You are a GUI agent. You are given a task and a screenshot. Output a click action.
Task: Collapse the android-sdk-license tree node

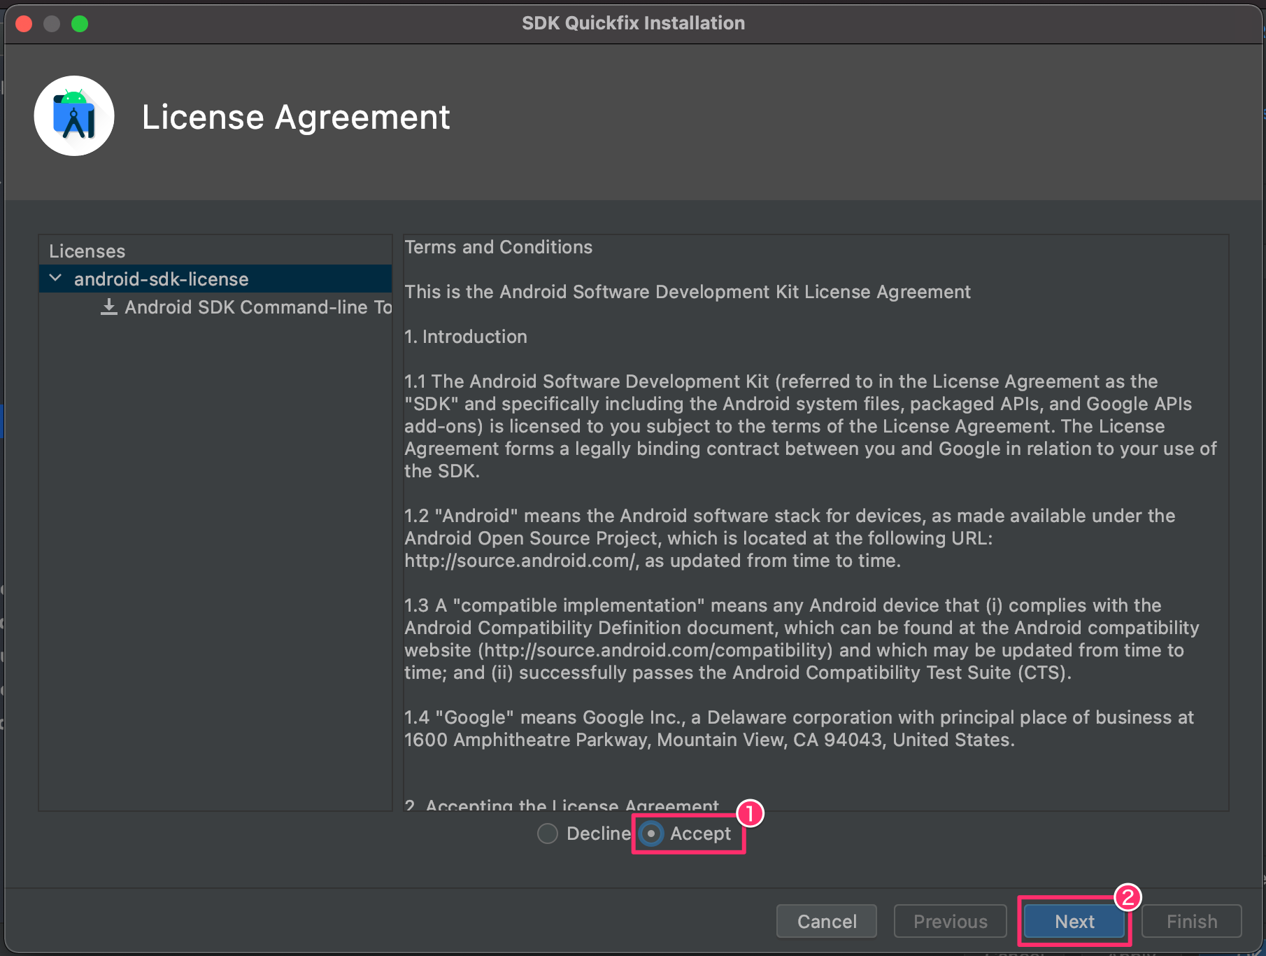point(56,279)
